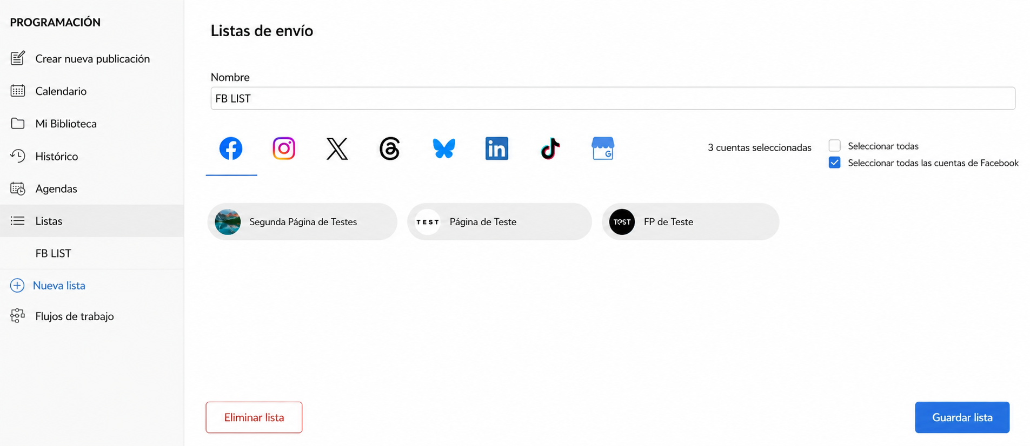The width and height of the screenshot is (1030, 446).
Task: Select Listas in the sidebar
Action: pos(92,221)
